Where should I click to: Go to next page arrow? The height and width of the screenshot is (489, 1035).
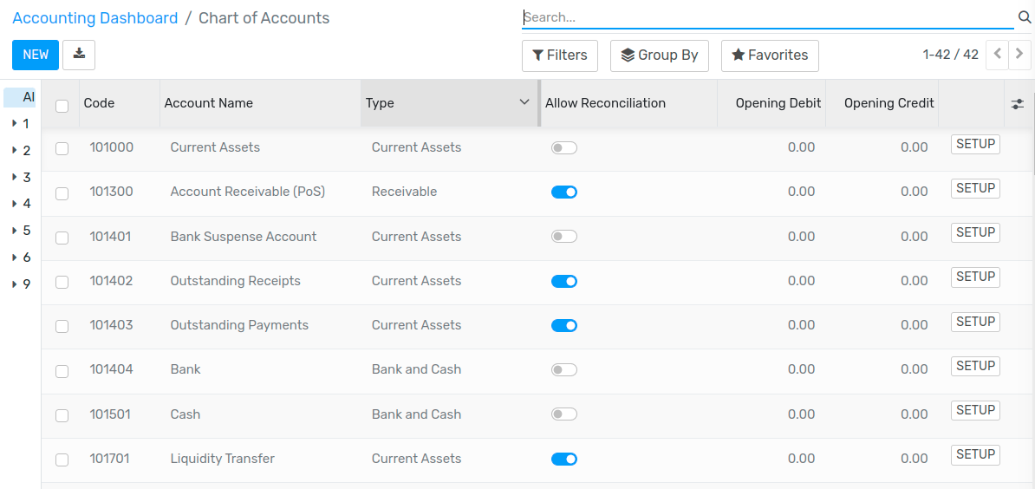[1019, 55]
